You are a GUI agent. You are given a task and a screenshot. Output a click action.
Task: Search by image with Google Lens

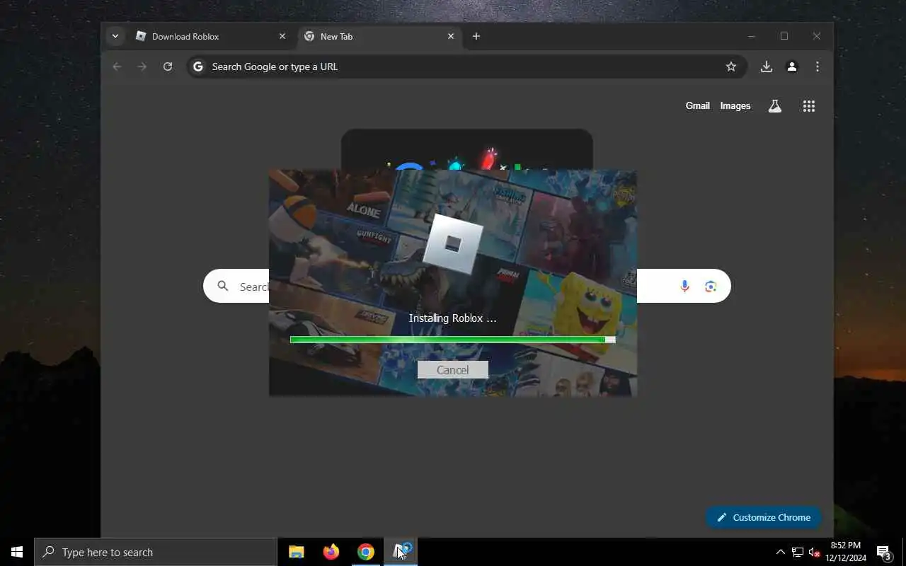(x=711, y=286)
